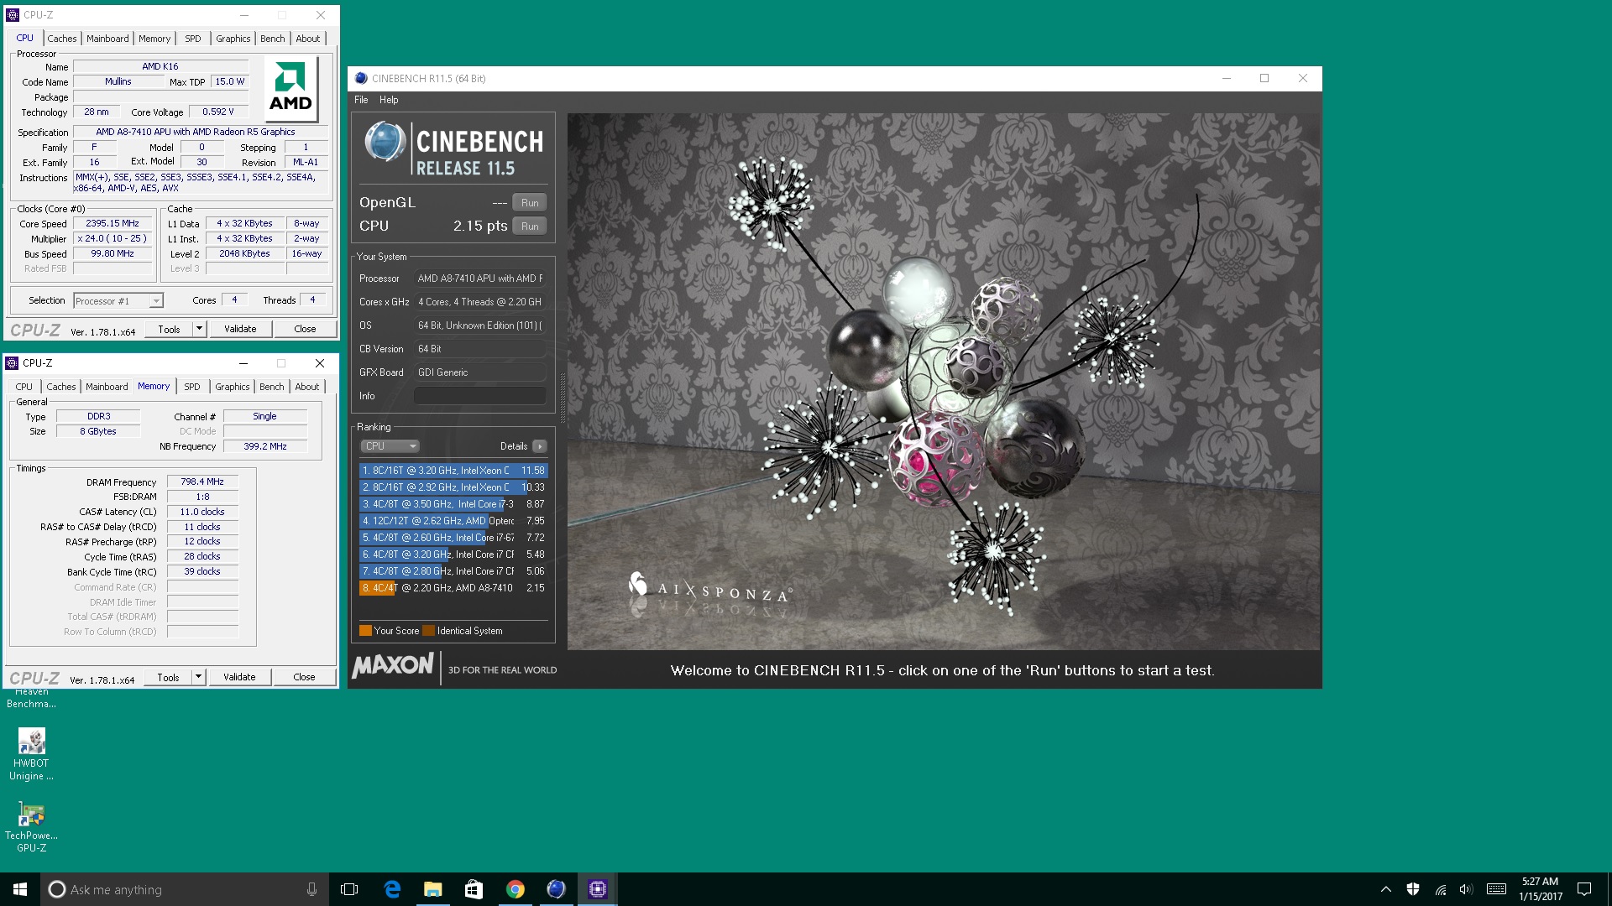Switch to CPU tab in bottom CPU-Z
Viewport: 1612px width, 906px height.
24,387
